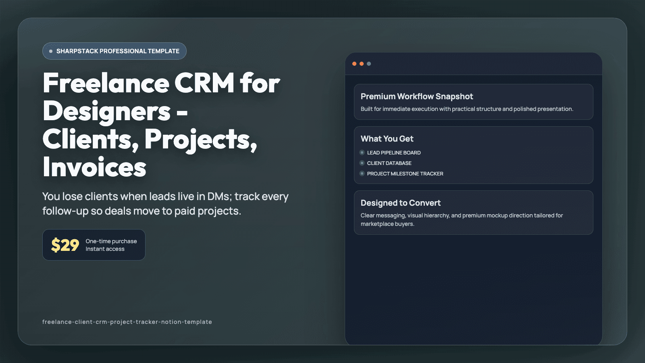
Task: Click the orange traffic light dot
Action: tap(361, 64)
